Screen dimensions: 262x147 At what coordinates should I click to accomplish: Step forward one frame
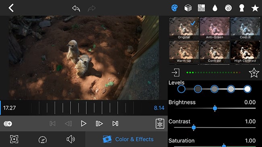click(99, 124)
